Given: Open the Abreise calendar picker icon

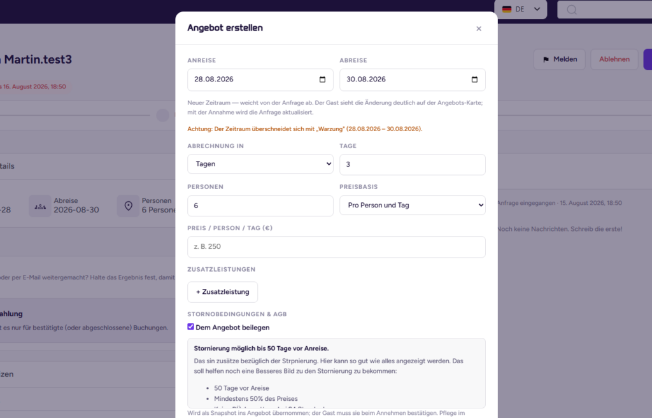Looking at the screenshot, I should coord(474,80).
